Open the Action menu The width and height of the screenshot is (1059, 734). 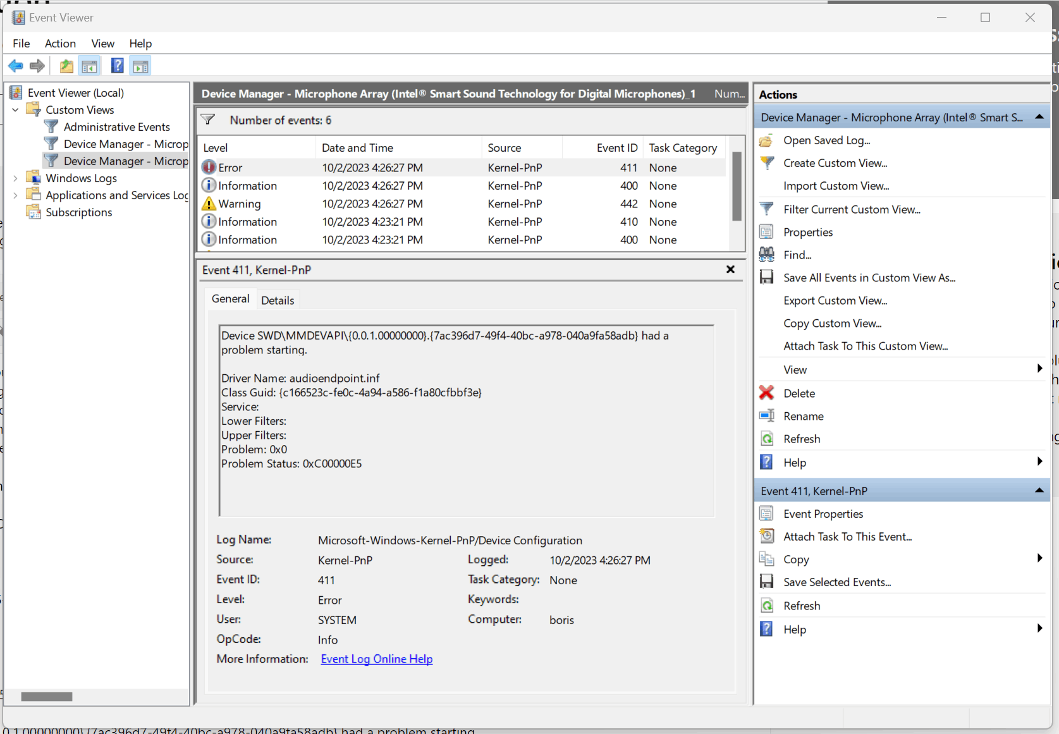(x=60, y=43)
